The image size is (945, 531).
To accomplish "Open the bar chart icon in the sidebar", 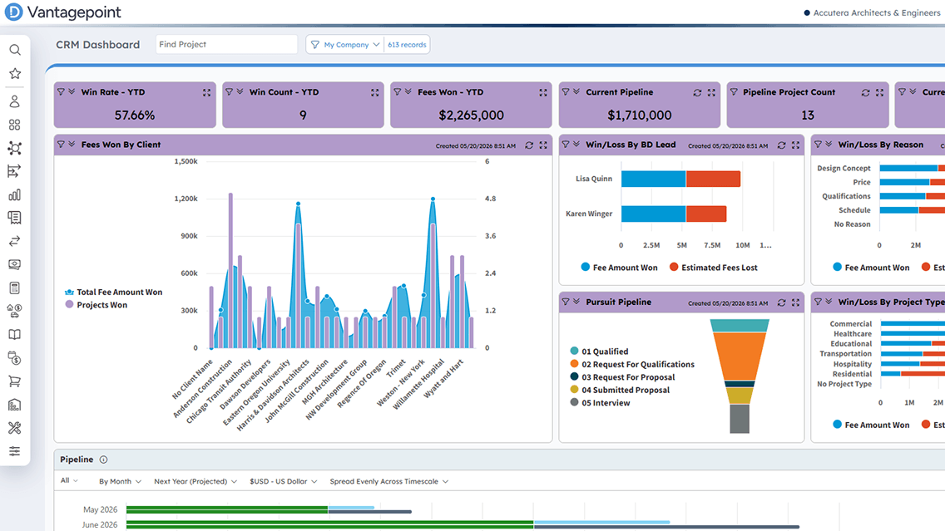I will tap(15, 195).
